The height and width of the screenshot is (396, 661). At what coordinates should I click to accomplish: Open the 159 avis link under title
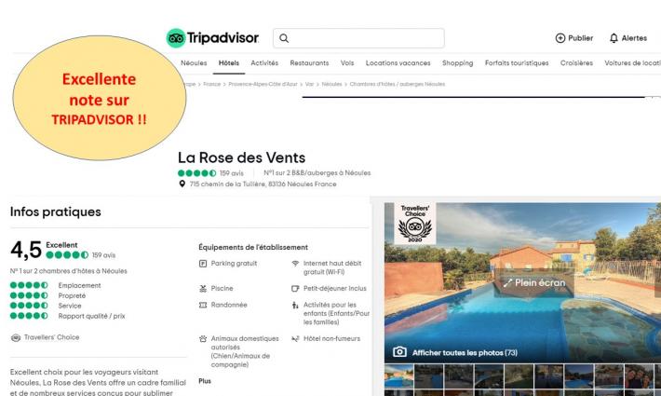(232, 173)
